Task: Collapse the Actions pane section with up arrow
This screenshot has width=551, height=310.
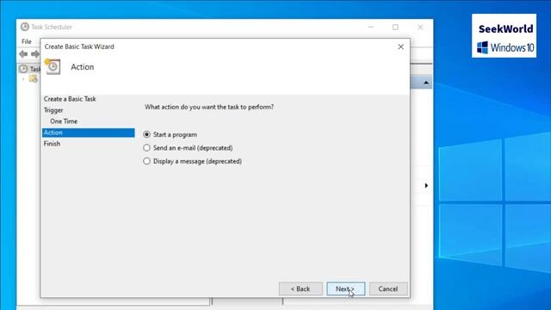Action: [426, 83]
